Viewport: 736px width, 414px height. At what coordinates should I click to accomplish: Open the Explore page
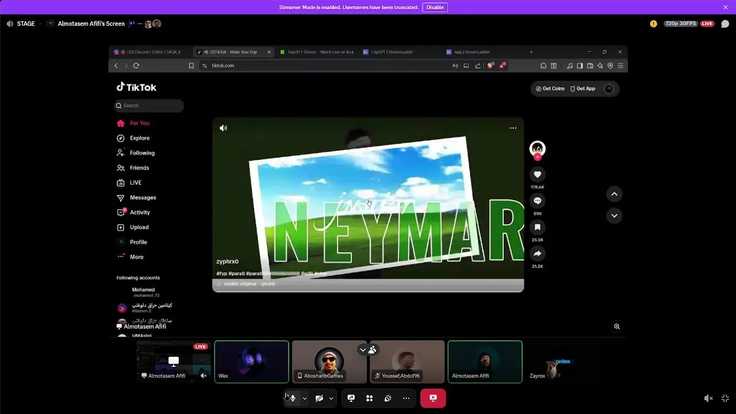point(133,138)
